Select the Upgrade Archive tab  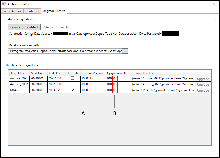(x=54, y=11)
